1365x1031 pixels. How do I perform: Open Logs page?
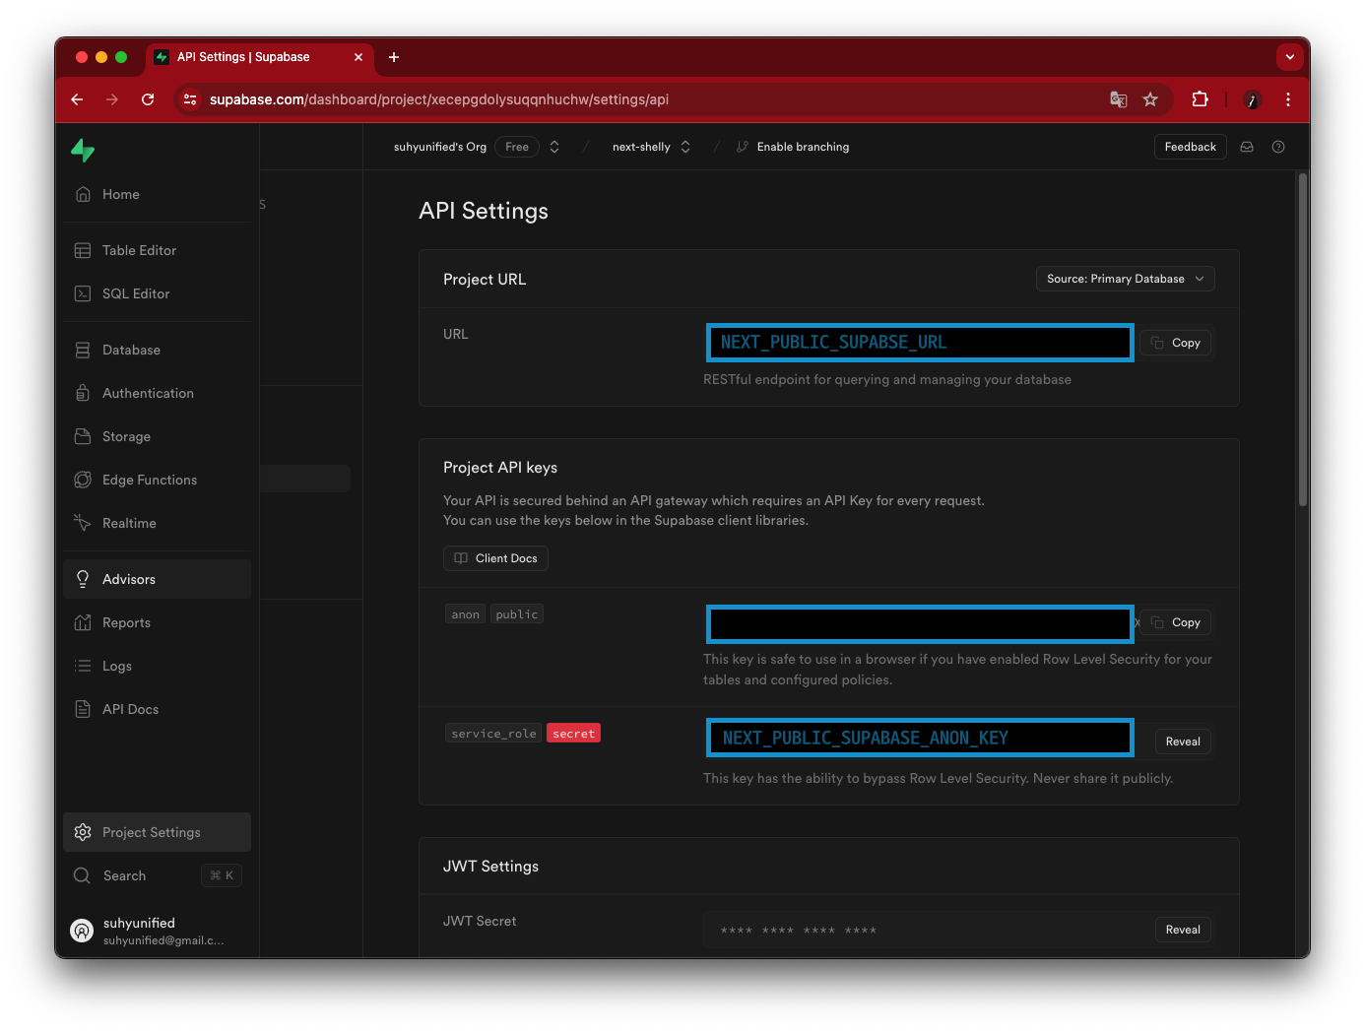(x=158, y=666)
